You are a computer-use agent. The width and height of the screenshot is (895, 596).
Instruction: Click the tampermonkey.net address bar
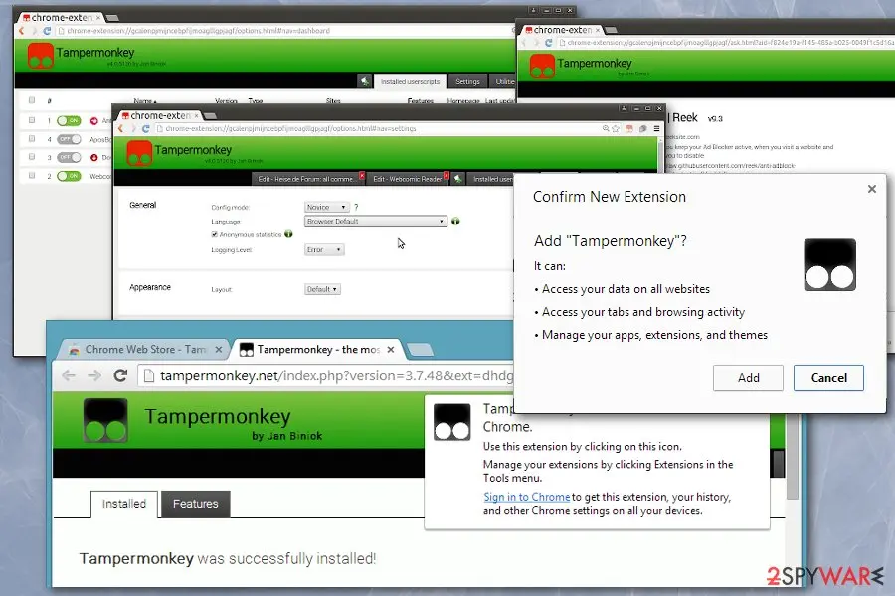click(x=326, y=375)
